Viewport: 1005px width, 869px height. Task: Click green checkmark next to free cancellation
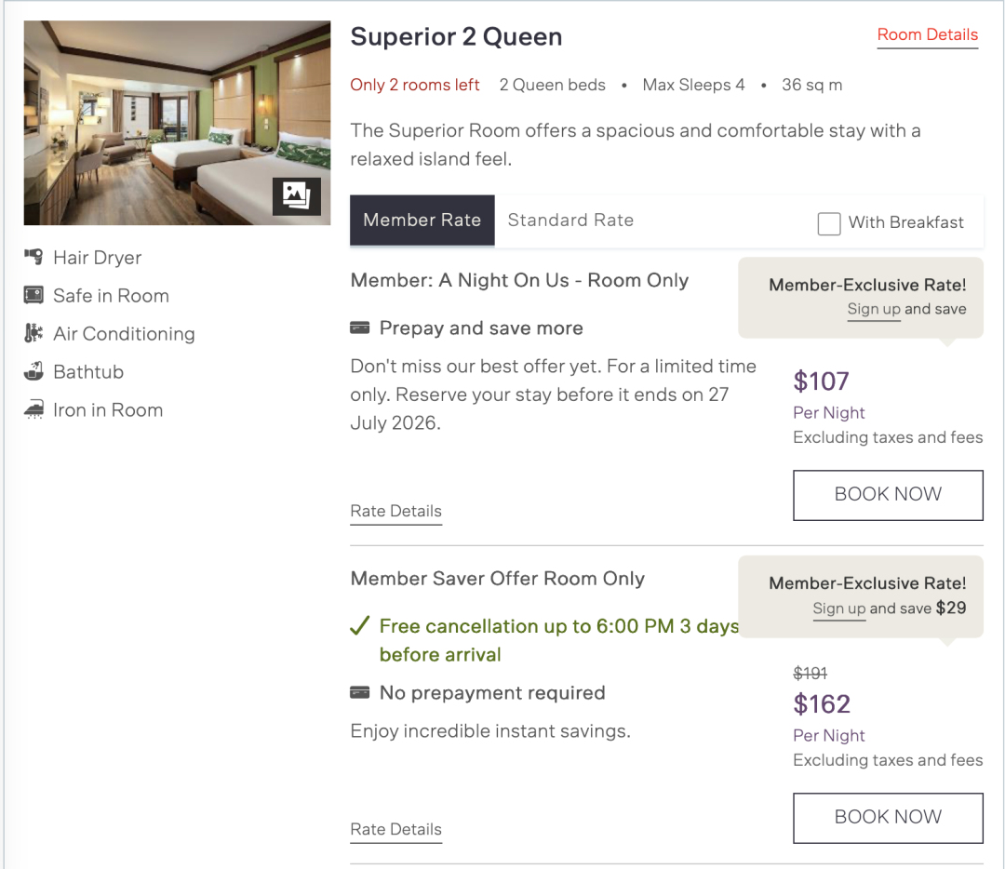click(359, 625)
